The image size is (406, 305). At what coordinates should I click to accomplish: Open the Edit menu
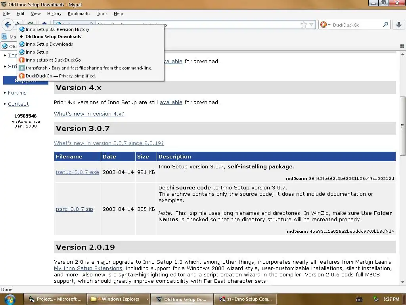21,14
